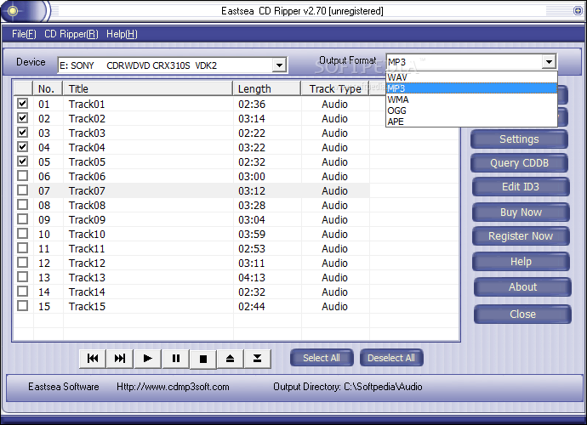
Task: Collapse the Output Format dropdown arrow
Action: (x=549, y=61)
